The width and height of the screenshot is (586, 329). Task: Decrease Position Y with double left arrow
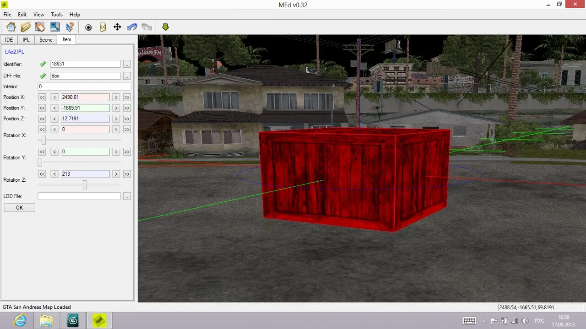click(x=42, y=108)
